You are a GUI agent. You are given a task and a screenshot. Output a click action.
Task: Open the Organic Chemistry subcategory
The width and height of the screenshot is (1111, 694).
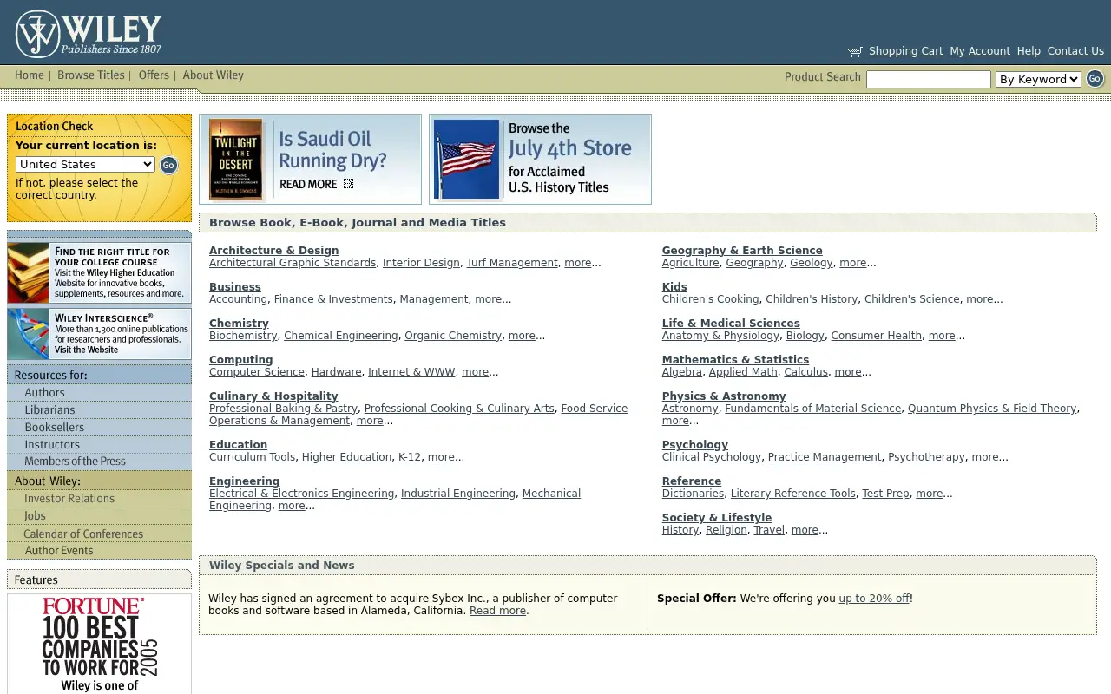pos(453,336)
